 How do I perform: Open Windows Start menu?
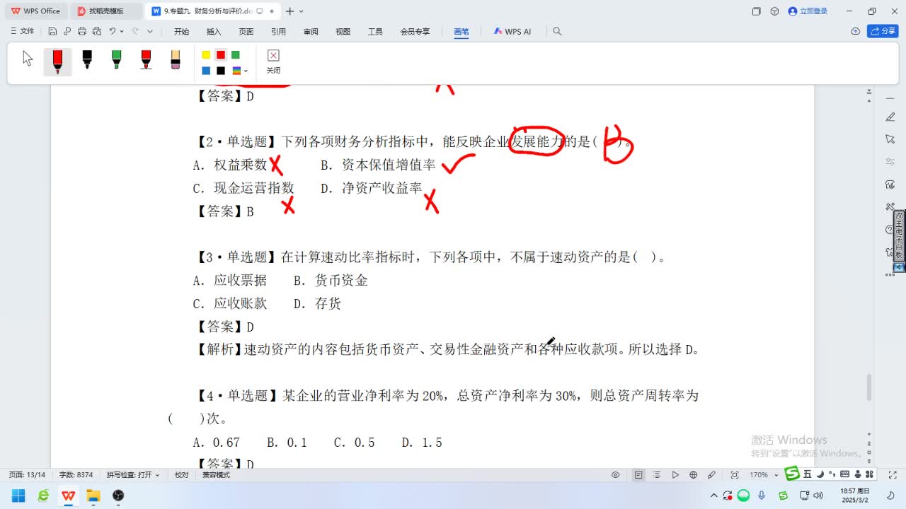[x=18, y=495]
